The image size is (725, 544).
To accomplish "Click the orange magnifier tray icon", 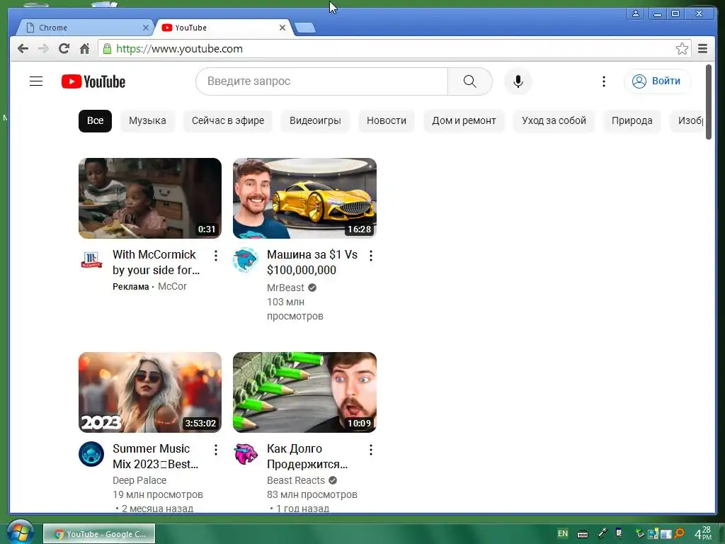I will (679, 533).
